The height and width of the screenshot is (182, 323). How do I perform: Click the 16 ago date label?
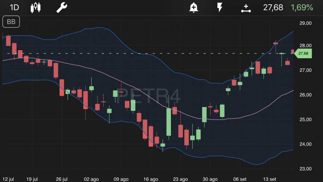[x=150, y=179]
